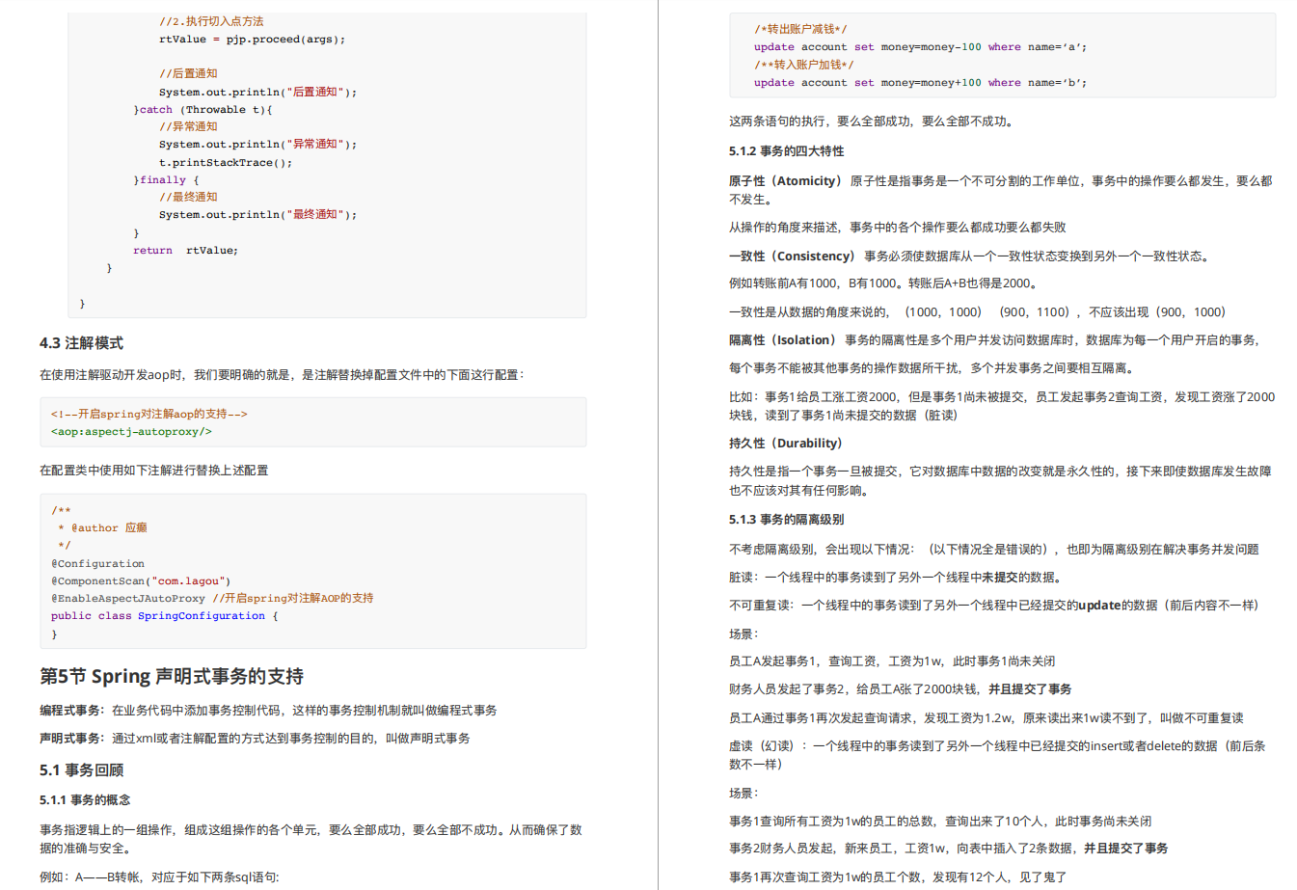Click the line starting "事务1查询所有工资为1w的员工的总数"
The image size is (1297, 890).
click(940, 822)
